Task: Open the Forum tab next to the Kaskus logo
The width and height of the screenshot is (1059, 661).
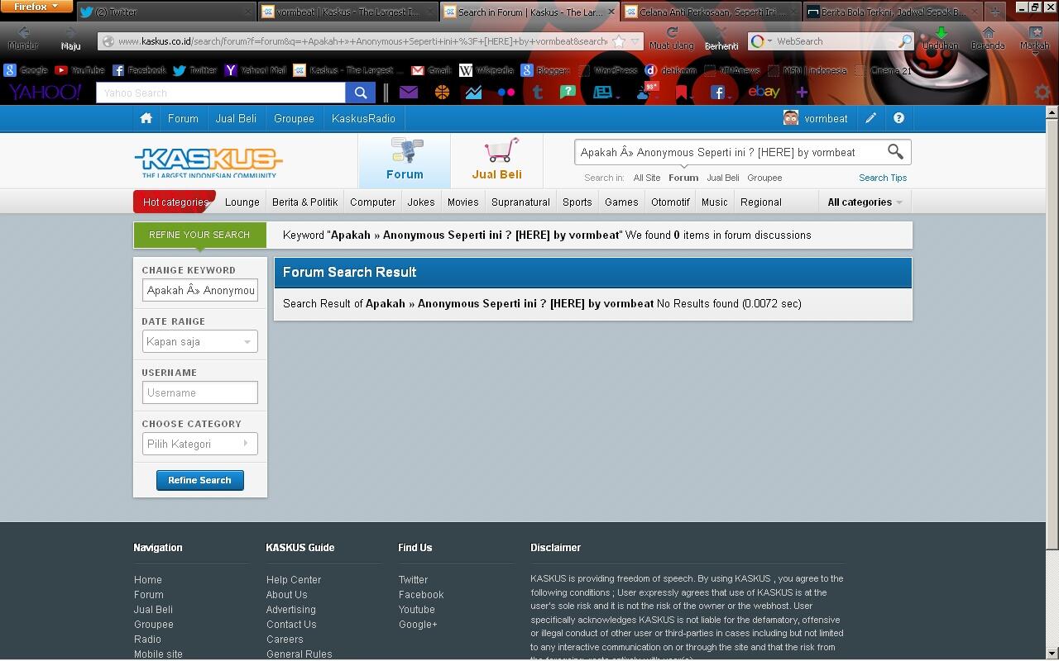Action: click(x=405, y=160)
